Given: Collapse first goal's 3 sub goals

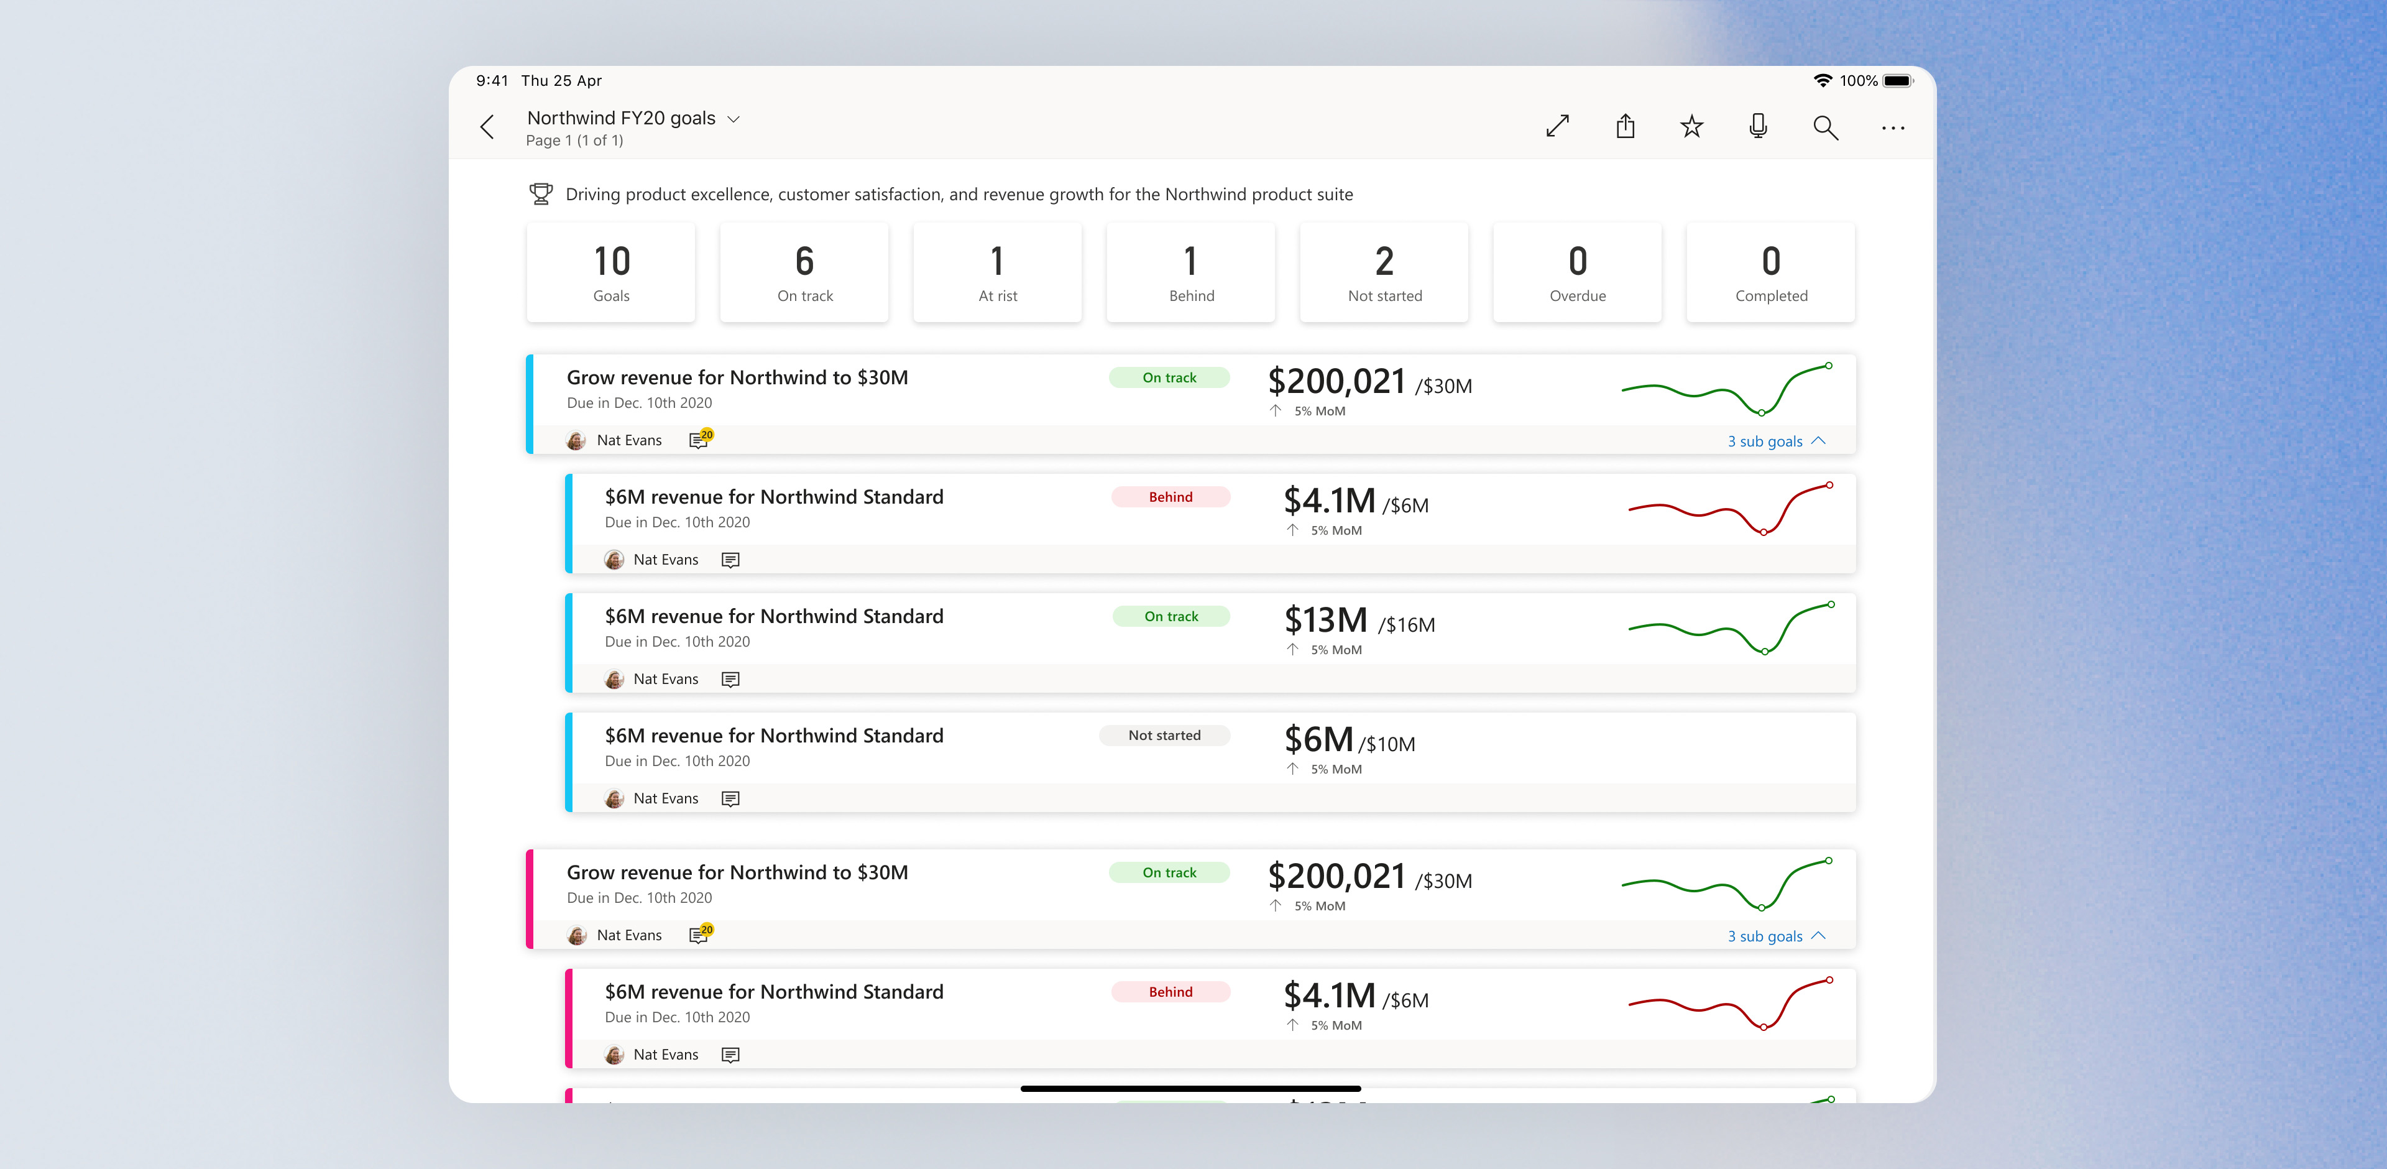Looking at the screenshot, I should point(1775,441).
